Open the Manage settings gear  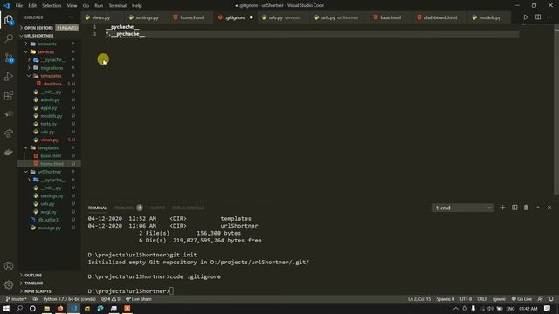9,284
